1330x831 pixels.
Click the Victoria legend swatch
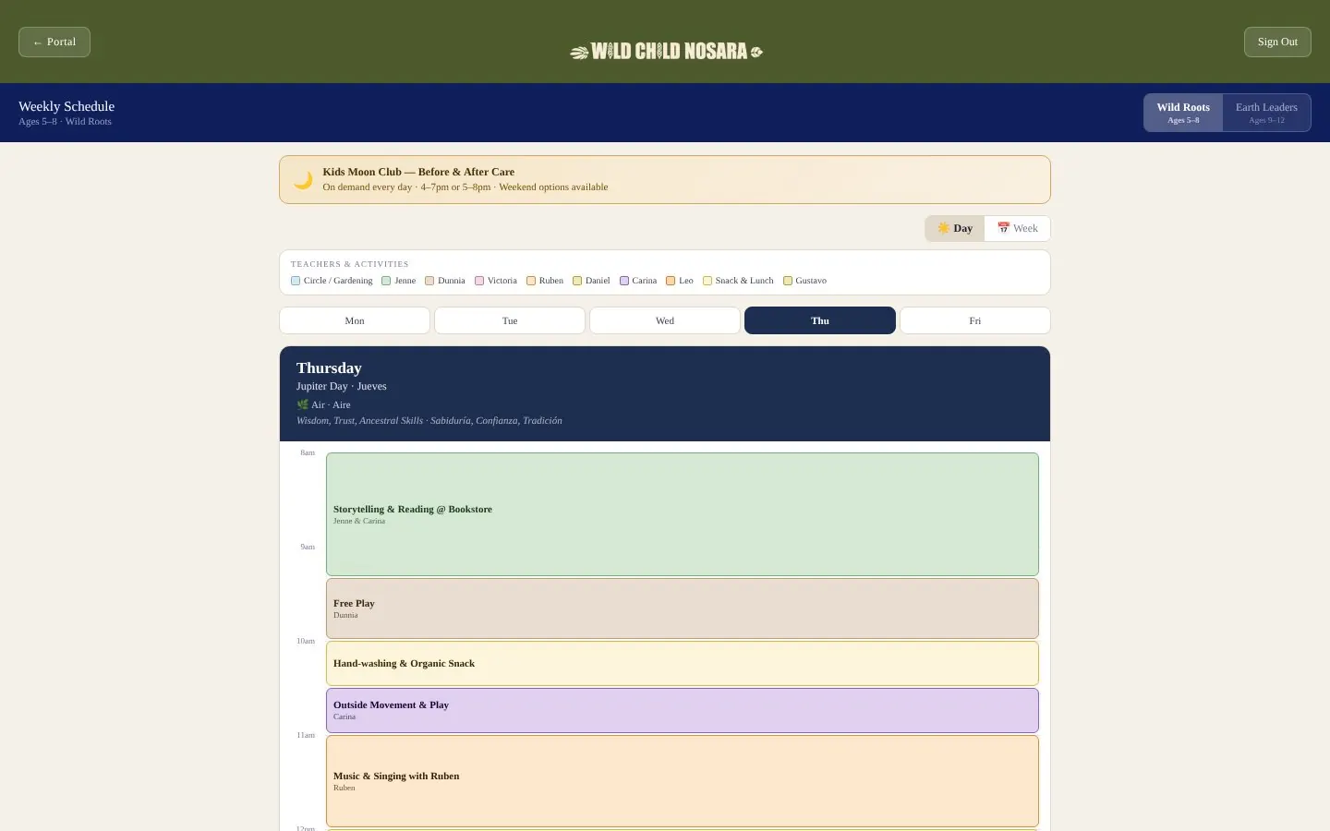[479, 281]
